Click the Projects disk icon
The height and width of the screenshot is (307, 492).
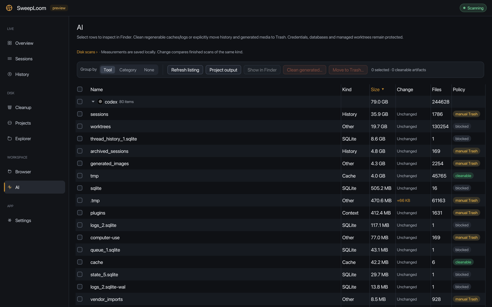pyautogui.click(x=10, y=123)
